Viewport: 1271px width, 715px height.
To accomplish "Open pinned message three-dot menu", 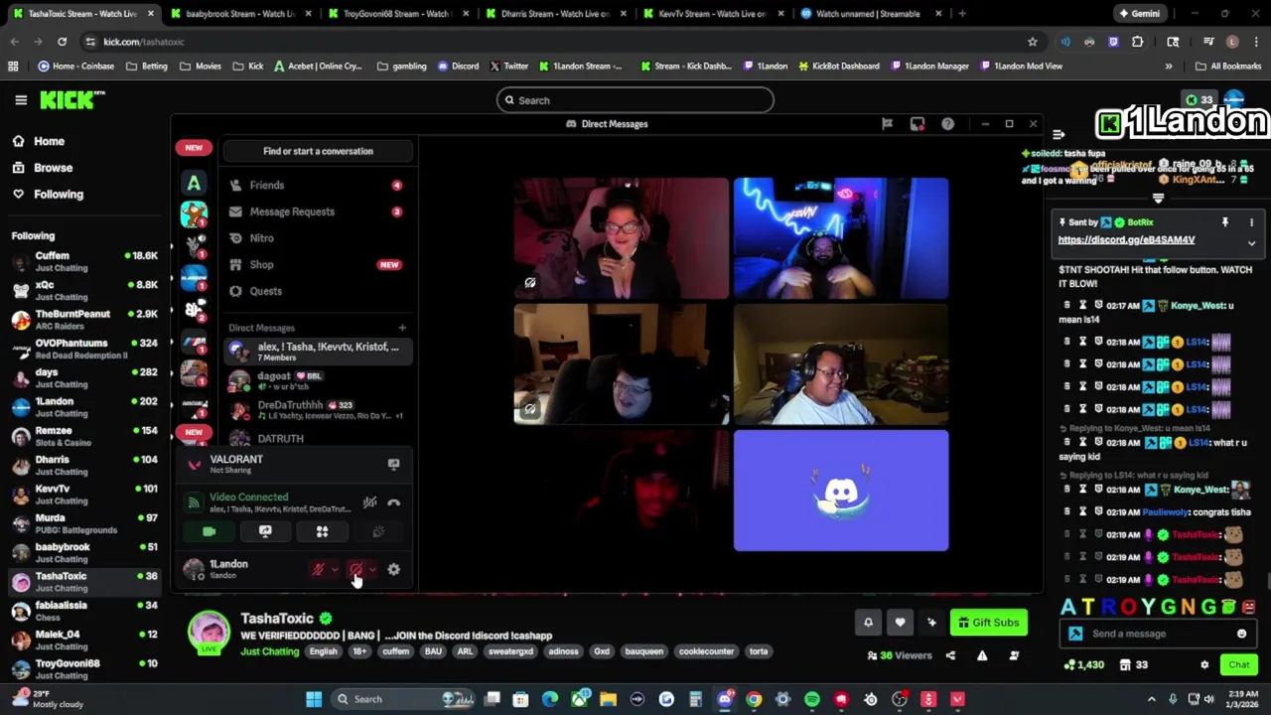I will pos(1251,222).
